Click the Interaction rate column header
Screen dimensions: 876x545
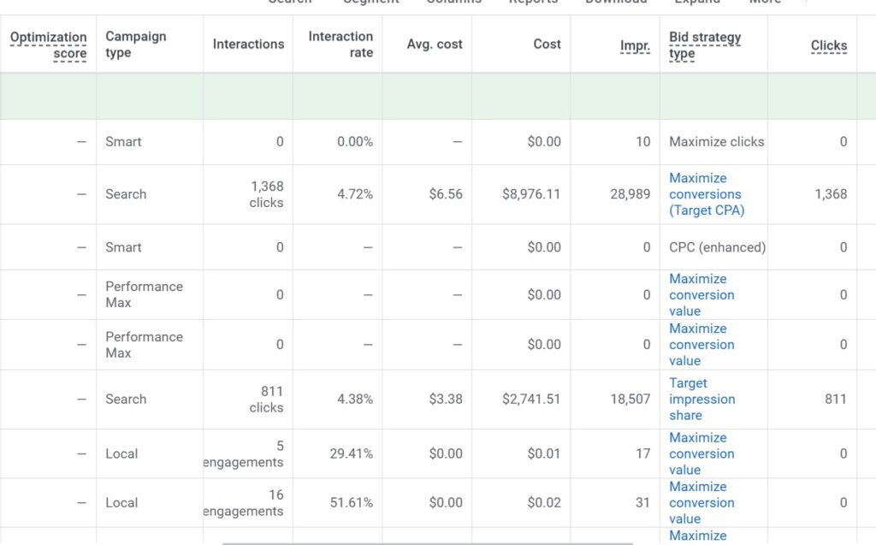(340, 44)
